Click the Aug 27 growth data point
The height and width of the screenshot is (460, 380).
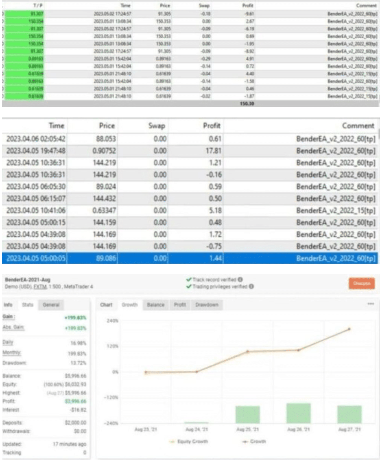349,329
